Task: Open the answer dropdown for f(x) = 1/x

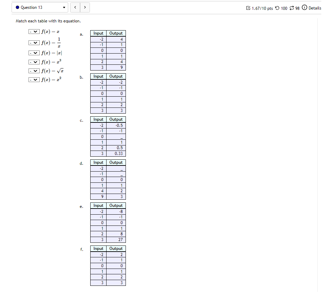Action: [x=34, y=42]
